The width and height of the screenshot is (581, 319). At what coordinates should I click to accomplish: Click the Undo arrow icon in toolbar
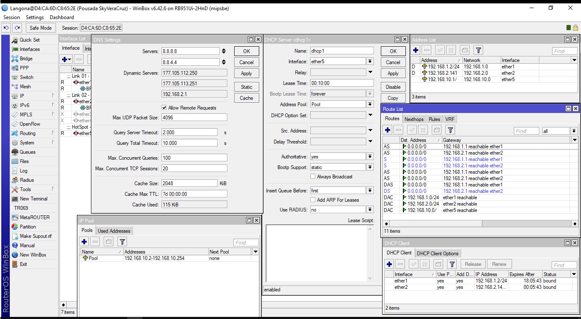(x=6, y=28)
